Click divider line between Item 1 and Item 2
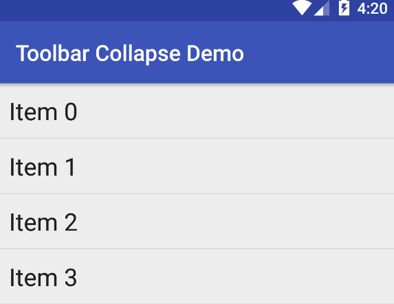The width and height of the screenshot is (394, 304). 197,194
